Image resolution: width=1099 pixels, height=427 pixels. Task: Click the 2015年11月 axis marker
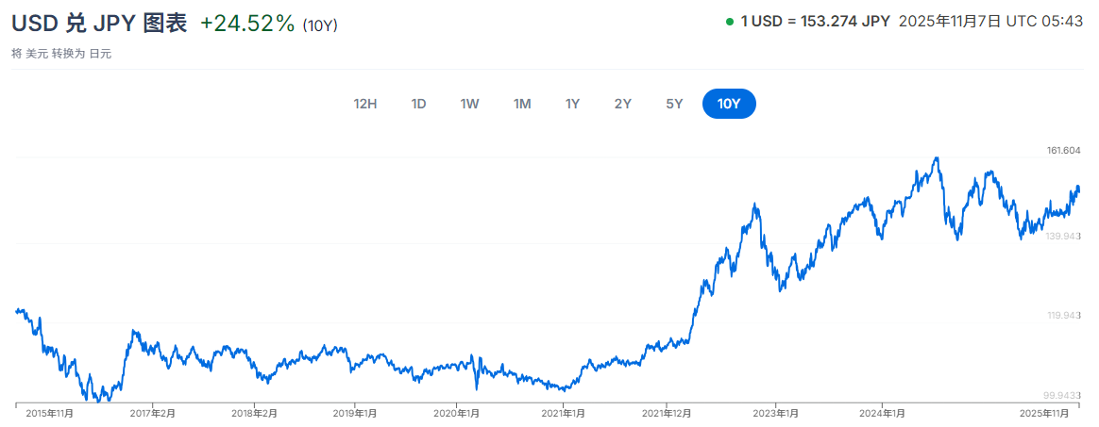coord(49,414)
